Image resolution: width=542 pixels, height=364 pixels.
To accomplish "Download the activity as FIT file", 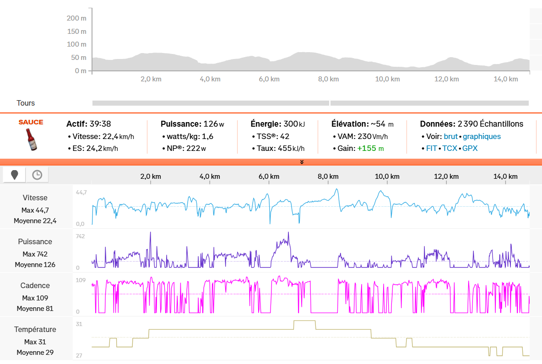I will pos(431,148).
